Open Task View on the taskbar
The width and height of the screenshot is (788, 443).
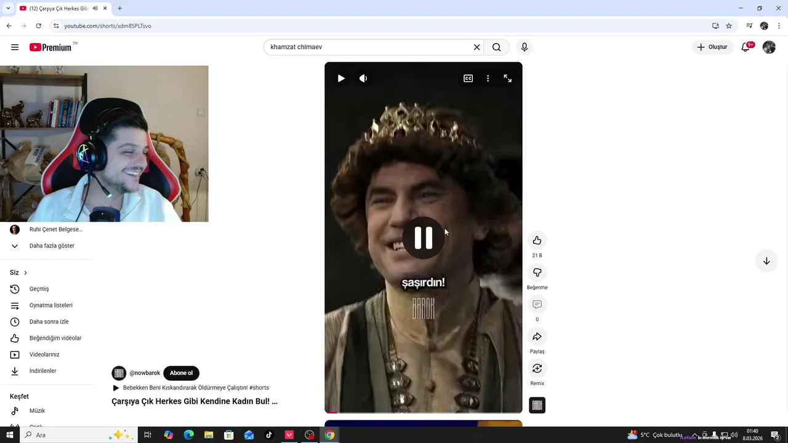pyautogui.click(x=148, y=435)
